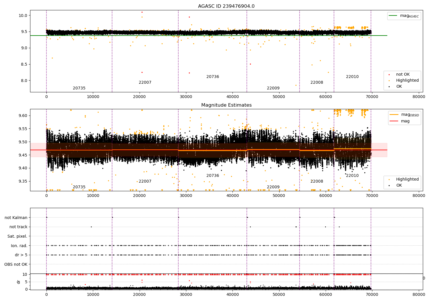Click the green mag AGASC legend line
The height and width of the screenshot is (301, 430).
click(393, 16)
